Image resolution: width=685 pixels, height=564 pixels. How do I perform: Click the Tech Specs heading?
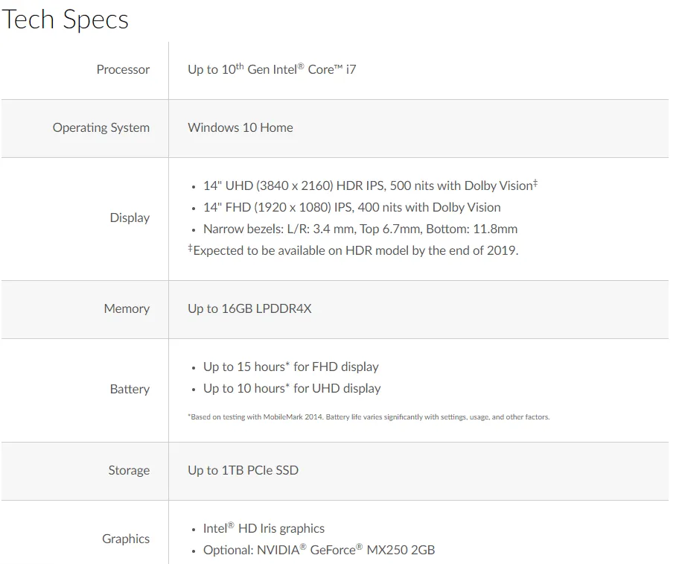coord(65,19)
